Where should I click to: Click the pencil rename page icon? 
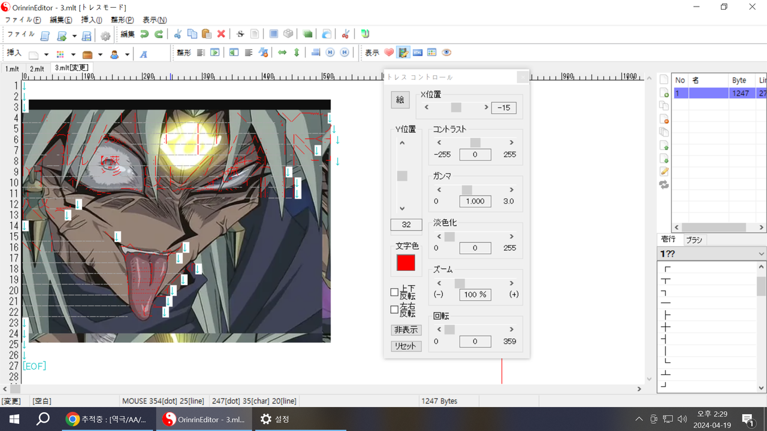[664, 172]
